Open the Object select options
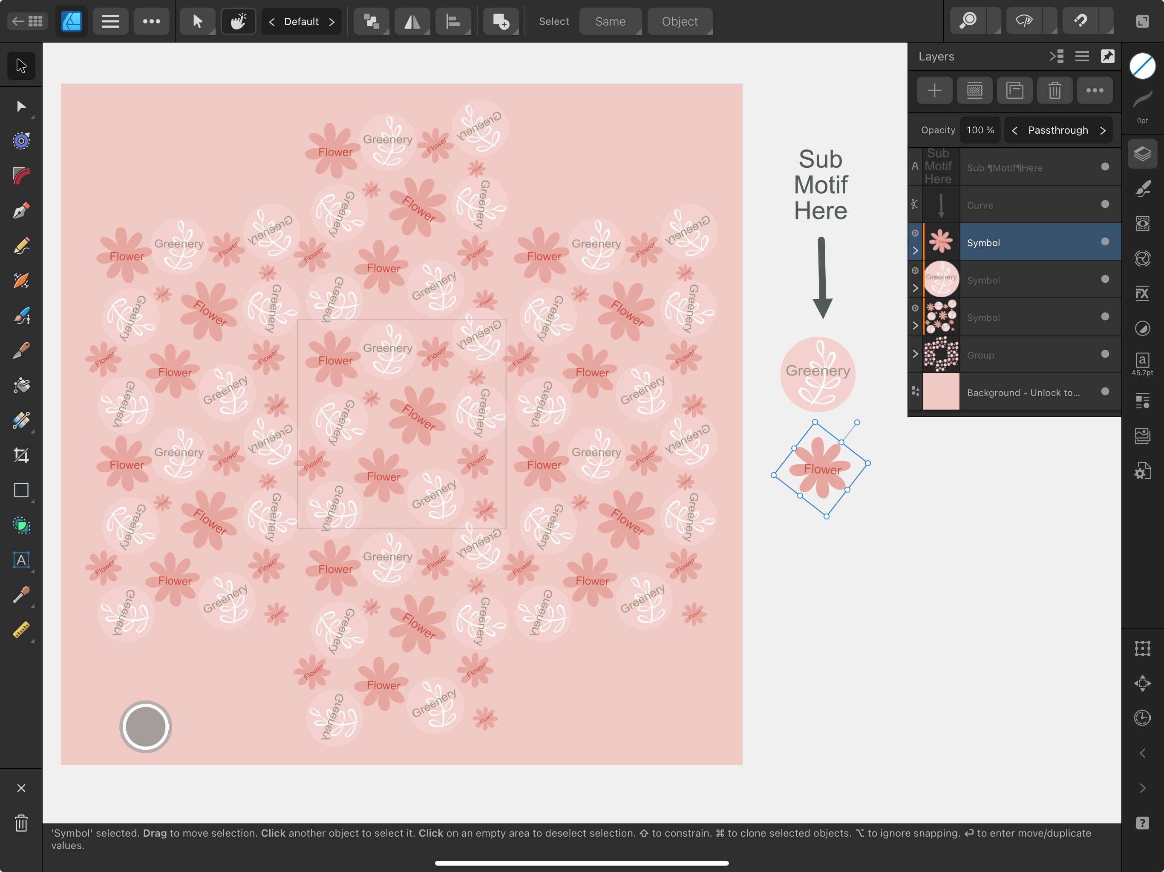The width and height of the screenshot is (1164, 872). click(679, 22)
